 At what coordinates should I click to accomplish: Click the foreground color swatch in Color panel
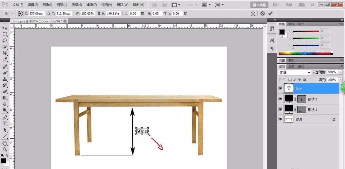click(282, 32)
